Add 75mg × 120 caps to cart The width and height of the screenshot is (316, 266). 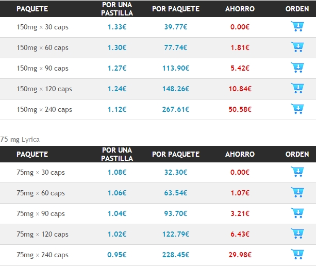click(297, 234)
